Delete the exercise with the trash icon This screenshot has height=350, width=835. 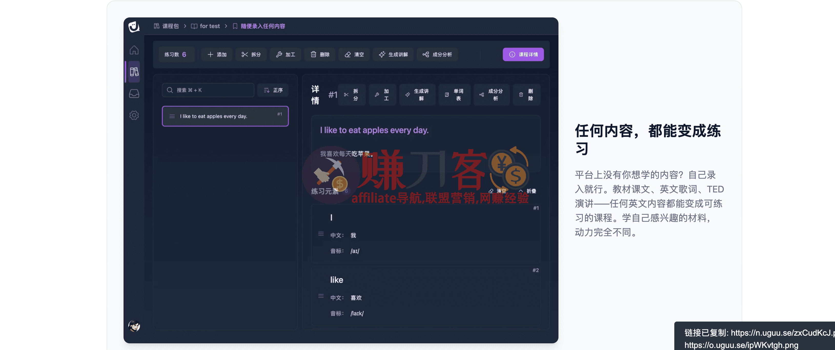526,94
